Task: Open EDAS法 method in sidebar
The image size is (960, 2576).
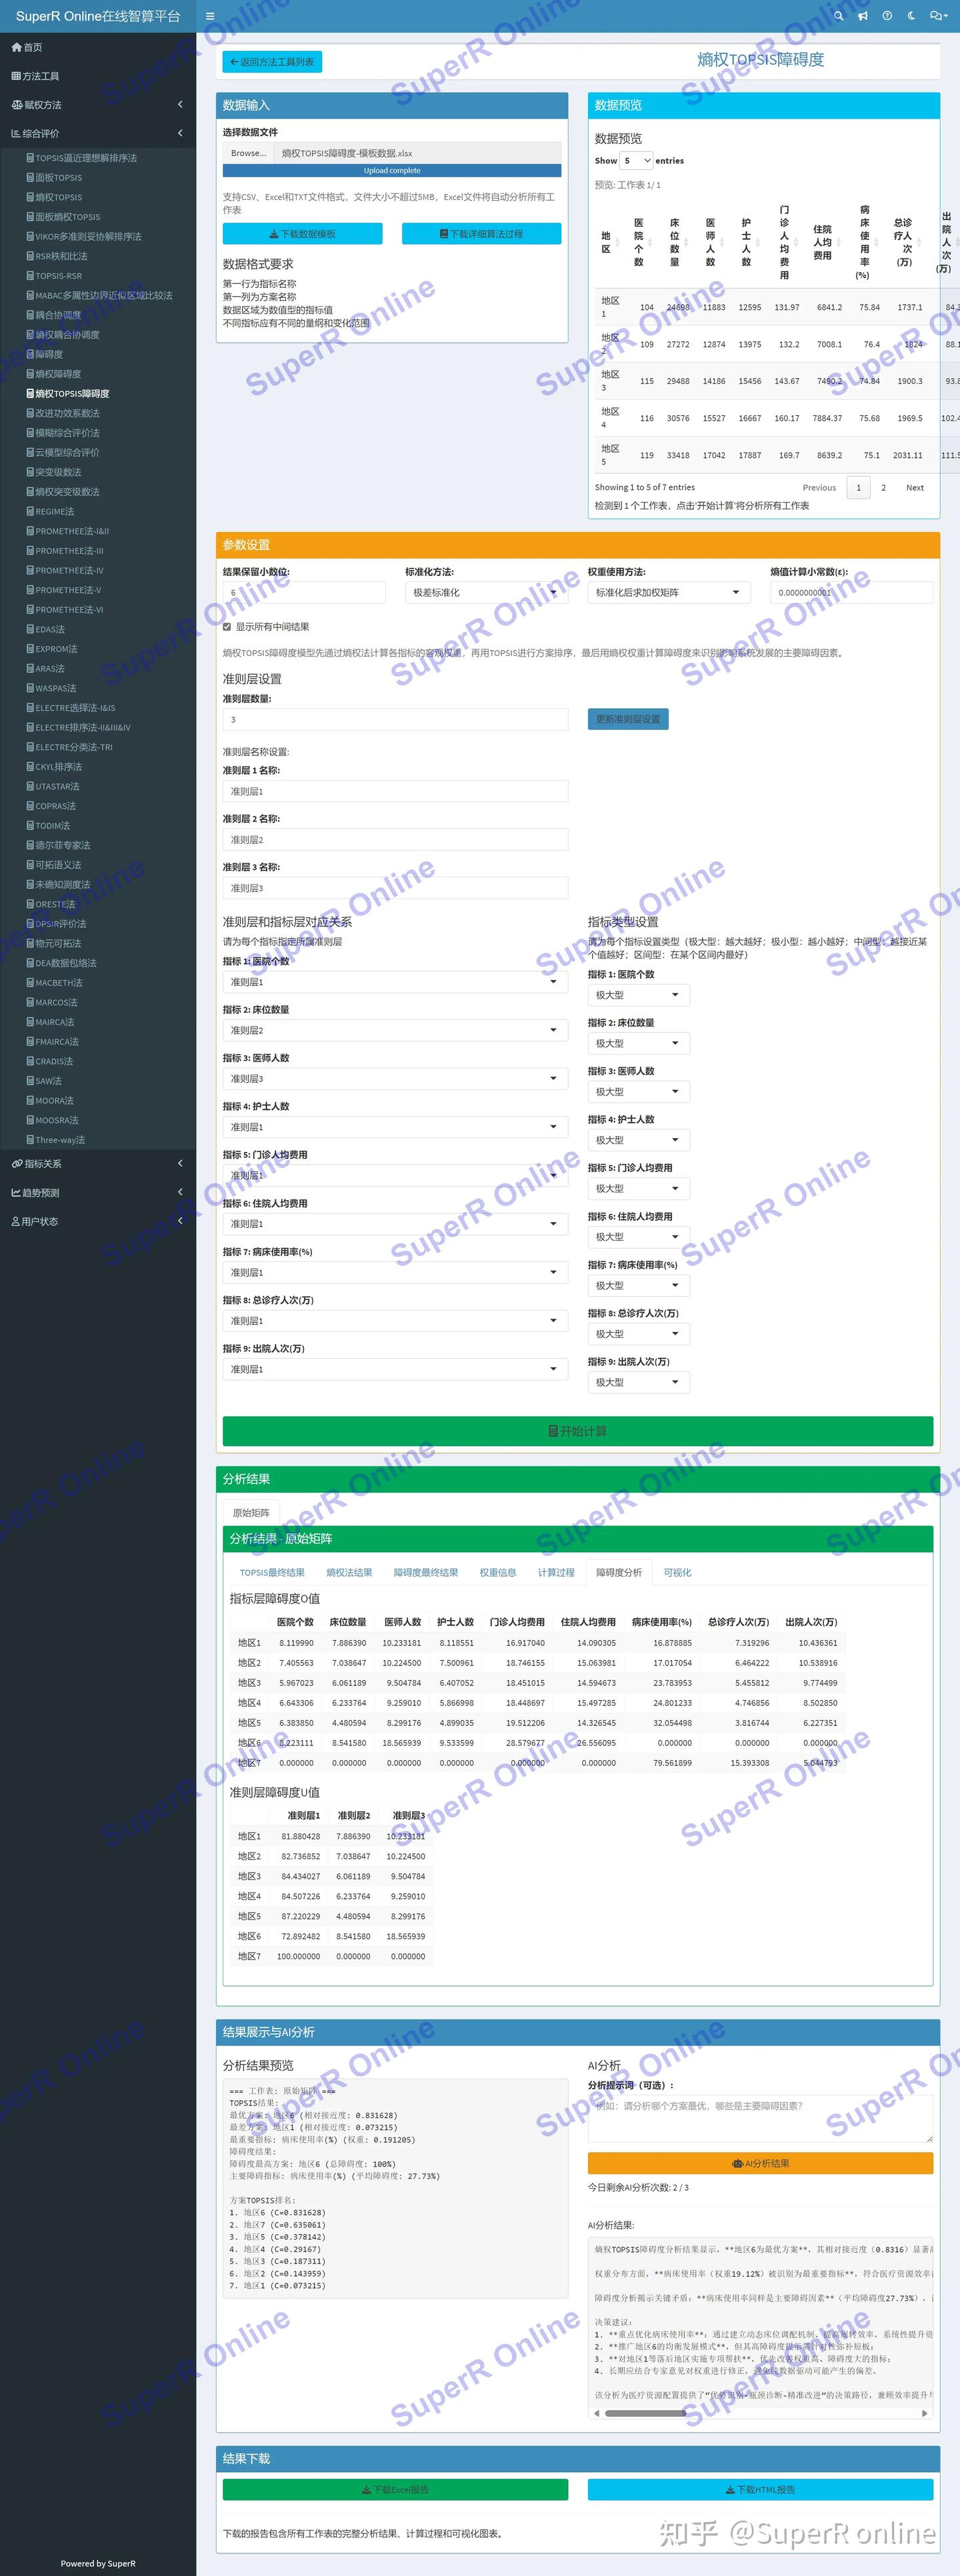Action: pyautogui.click(x=45, y=630)
